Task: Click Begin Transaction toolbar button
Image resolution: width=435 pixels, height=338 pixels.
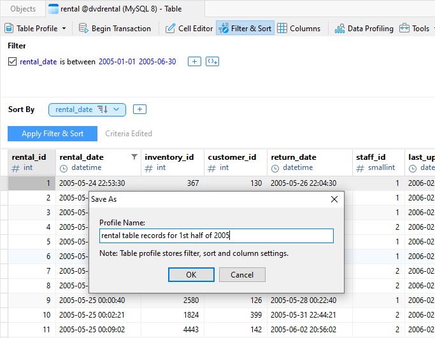Action: tap(115, 28)
